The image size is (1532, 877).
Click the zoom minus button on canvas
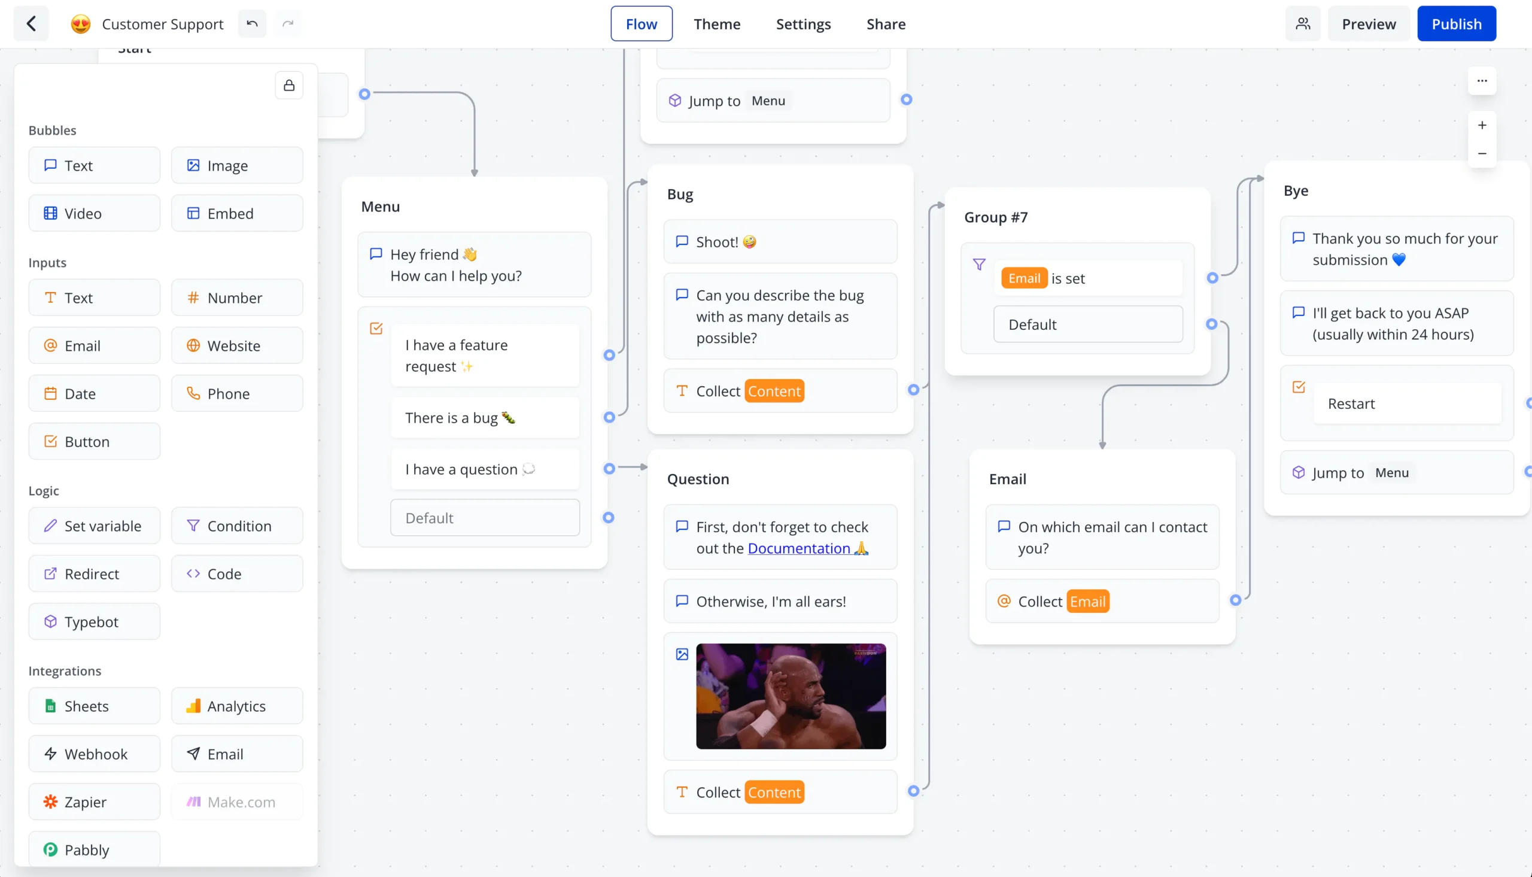[x=1482, y=154]
